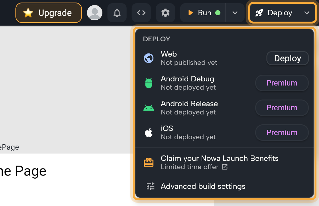The image size is (319, 206).
Task: Select the Web menu entry text
Action: click(x=169, y=54)
